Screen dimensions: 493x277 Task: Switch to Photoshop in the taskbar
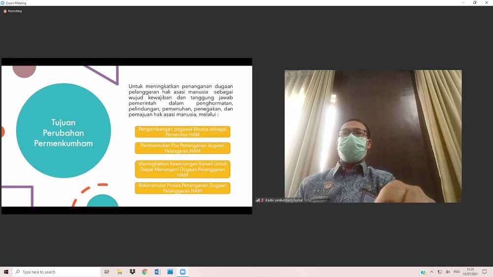click(x=170, y=272)
